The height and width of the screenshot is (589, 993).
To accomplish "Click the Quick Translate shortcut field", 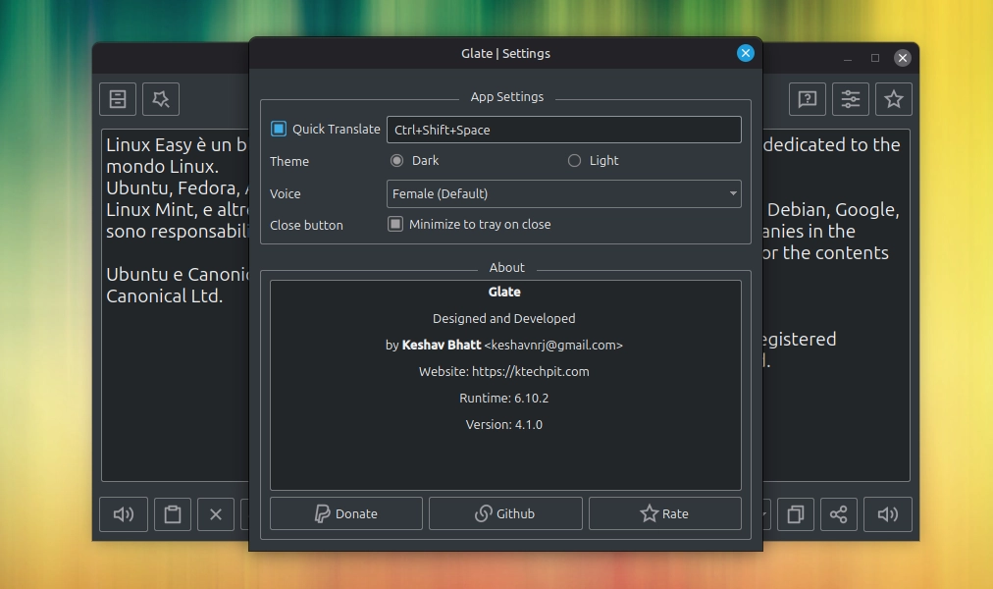I will [564, 129].
